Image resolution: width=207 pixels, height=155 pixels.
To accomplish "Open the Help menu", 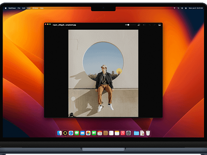I will [42, 8].
